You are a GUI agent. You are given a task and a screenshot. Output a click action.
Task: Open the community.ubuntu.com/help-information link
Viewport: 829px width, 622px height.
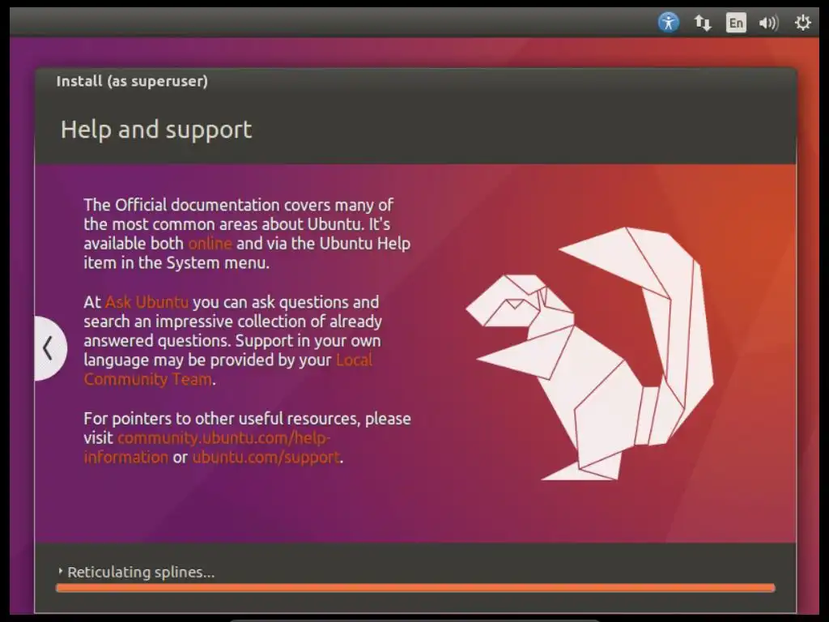pos(207,447)
